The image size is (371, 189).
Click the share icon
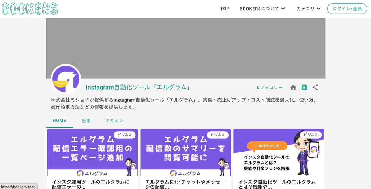click(315, 88)
